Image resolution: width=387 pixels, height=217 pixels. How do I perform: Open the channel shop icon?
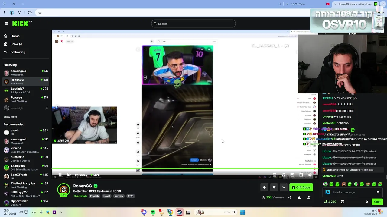(x=343, y=202)
